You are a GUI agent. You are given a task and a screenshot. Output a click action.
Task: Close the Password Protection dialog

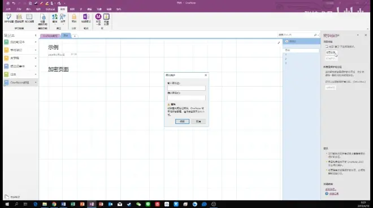206,75
